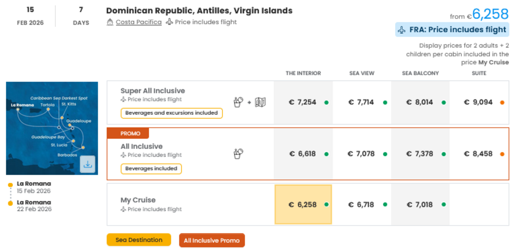Screen dimensions: 516x252
Task: Select All Inclusive sea view € 7,078
Action: pos(361,154)
